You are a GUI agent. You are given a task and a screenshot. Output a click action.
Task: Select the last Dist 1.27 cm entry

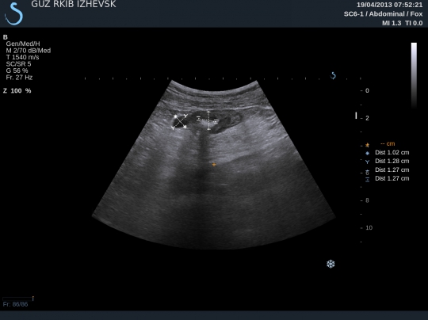click(392, 178)
